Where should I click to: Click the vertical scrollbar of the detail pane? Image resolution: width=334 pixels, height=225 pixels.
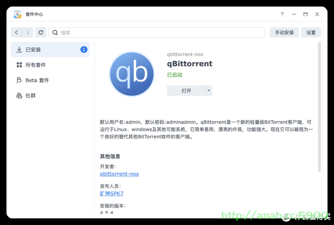[319, 107]
